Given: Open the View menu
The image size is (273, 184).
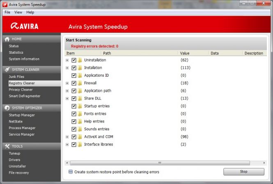Looking at the screenshot, I should pyautogui.click(x=18, y=12).
